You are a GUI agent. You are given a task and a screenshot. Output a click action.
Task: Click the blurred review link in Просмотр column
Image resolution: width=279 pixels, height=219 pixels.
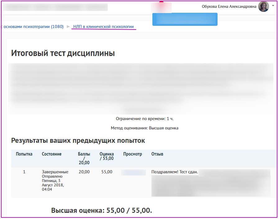point(133,172)
